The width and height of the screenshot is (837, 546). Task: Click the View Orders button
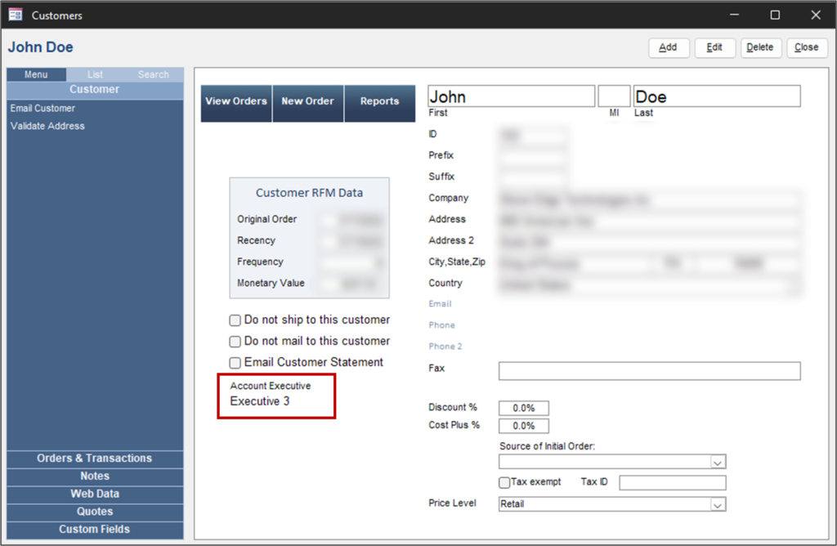(x=236, y=102)
